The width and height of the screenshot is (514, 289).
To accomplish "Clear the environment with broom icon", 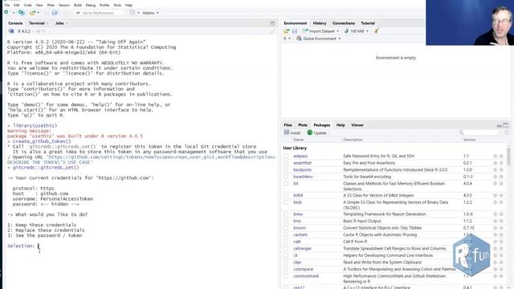I will point(377,31).
